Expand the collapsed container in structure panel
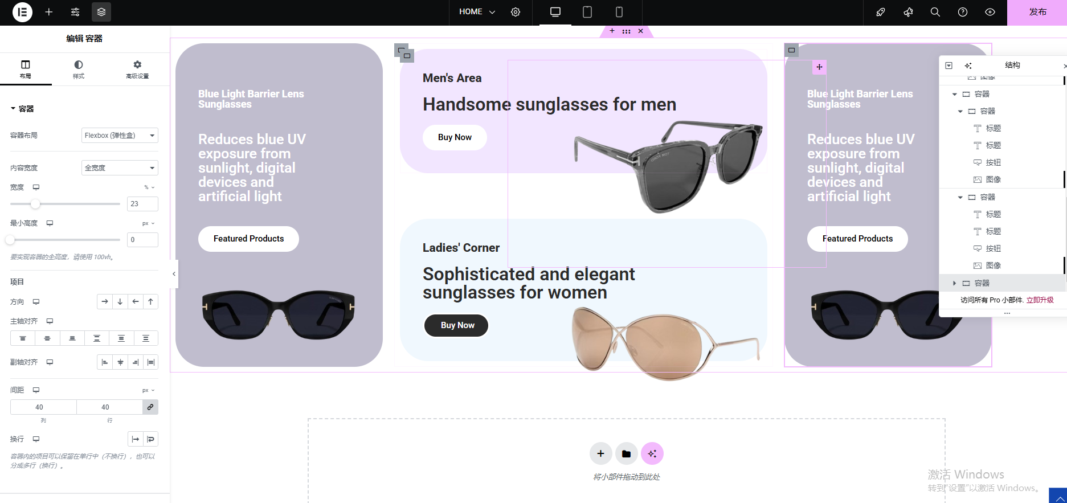 click(x=955, y=283)
